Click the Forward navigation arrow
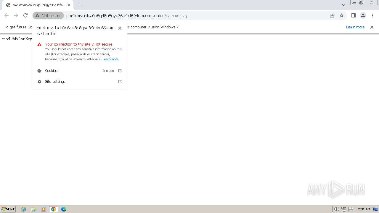This screenshot has width=379, height=213. (16, 15)
